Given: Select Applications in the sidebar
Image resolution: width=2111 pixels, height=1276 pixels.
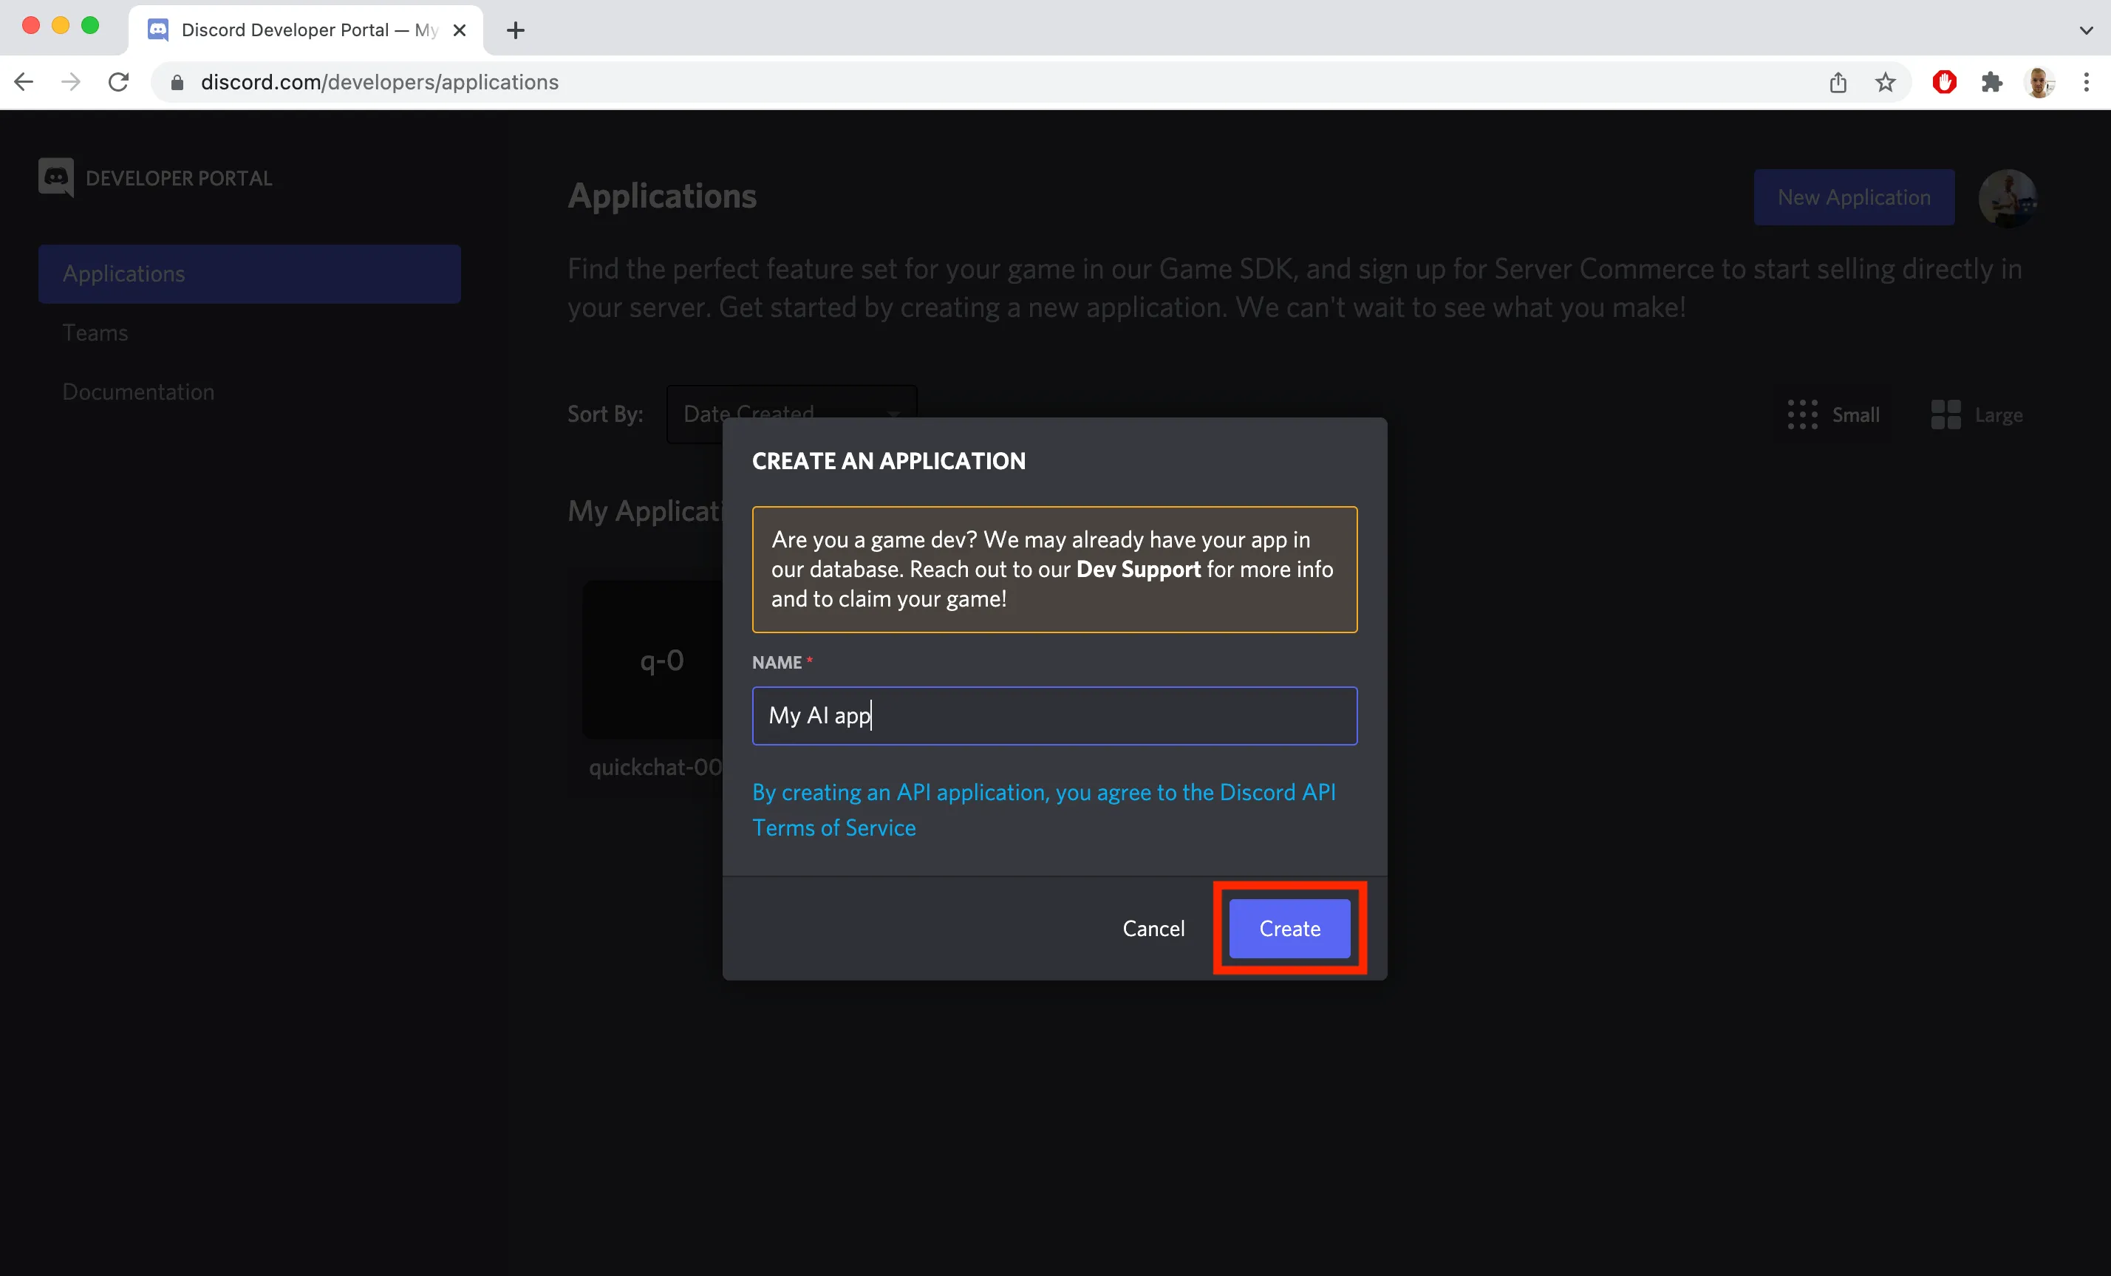Looking at the screenshot, I should pos(249,274).
